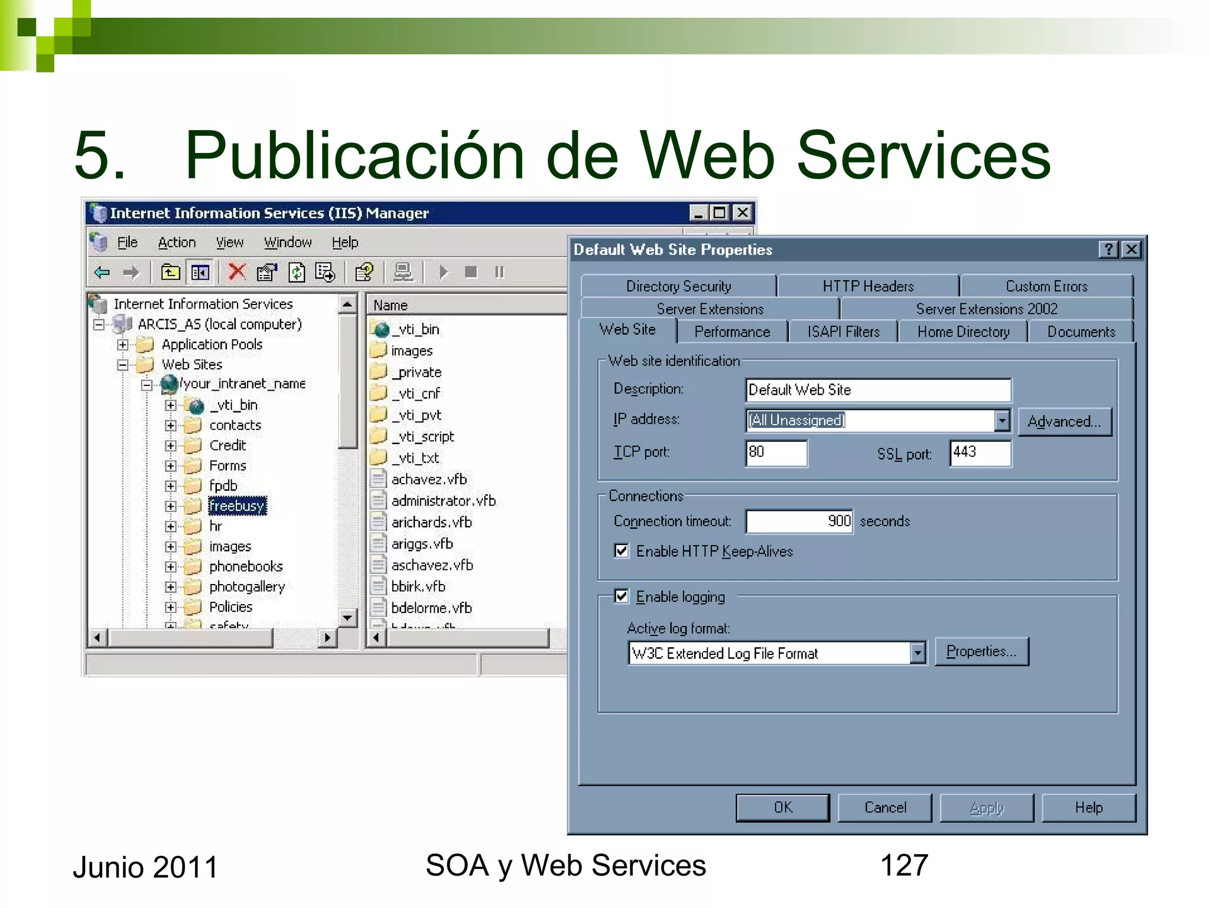Image resolution: width=1210 pixels, height=908 pixels.
Task: Select the ARCIS_AS local computer node
Action: pyautogui.click(x=220, y=325)
